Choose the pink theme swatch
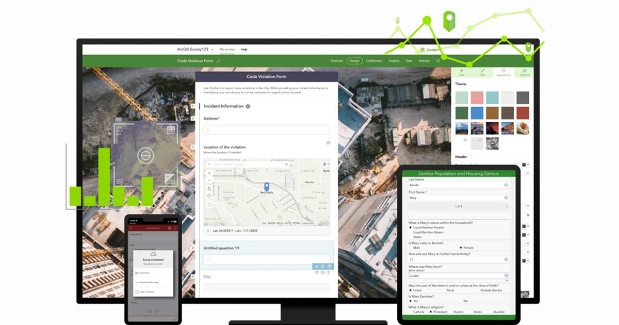 tap(477, 98)
